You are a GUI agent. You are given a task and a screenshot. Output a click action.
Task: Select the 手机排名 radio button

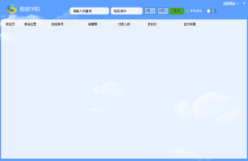[188, 11]
